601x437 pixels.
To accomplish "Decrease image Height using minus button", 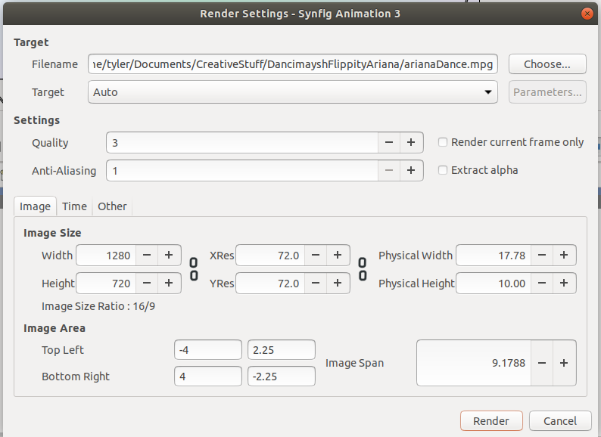I will point(147,284).
